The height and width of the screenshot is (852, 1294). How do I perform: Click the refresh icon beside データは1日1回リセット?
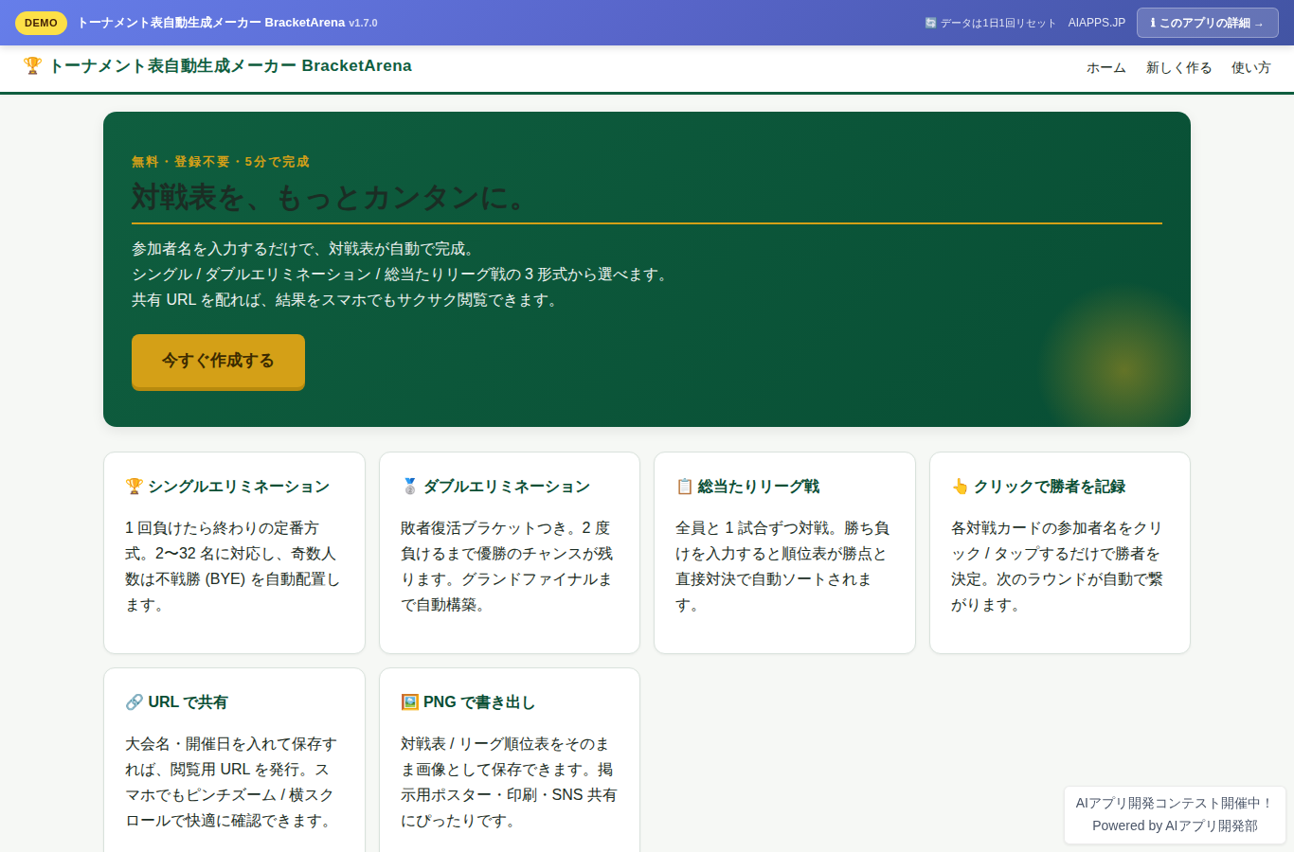pyautogui.click(x=930, y=23)
